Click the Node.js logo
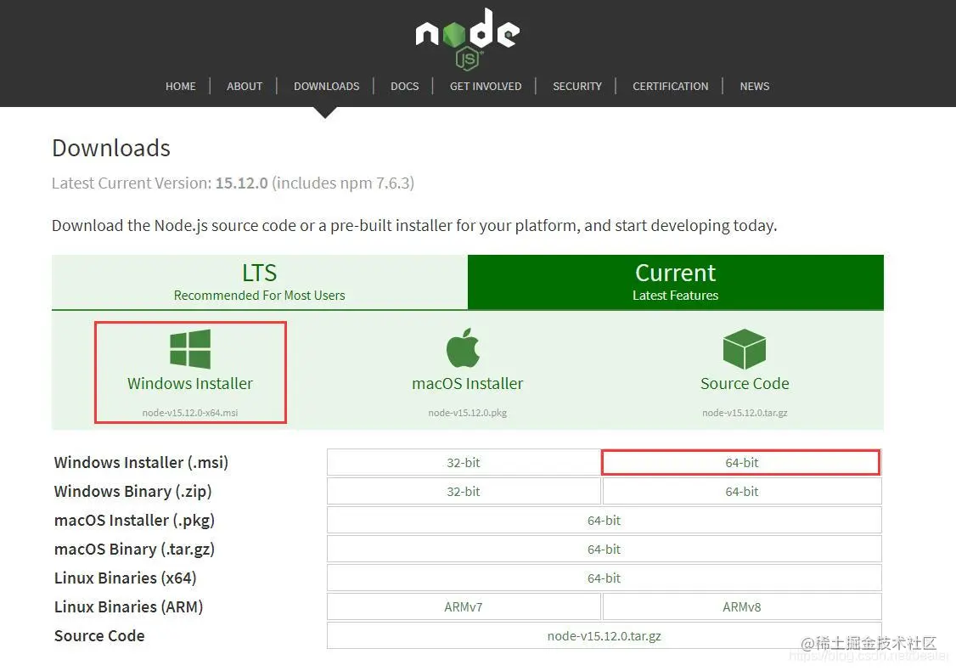Viewport: 956px width, 671px height. coord(468,38)
